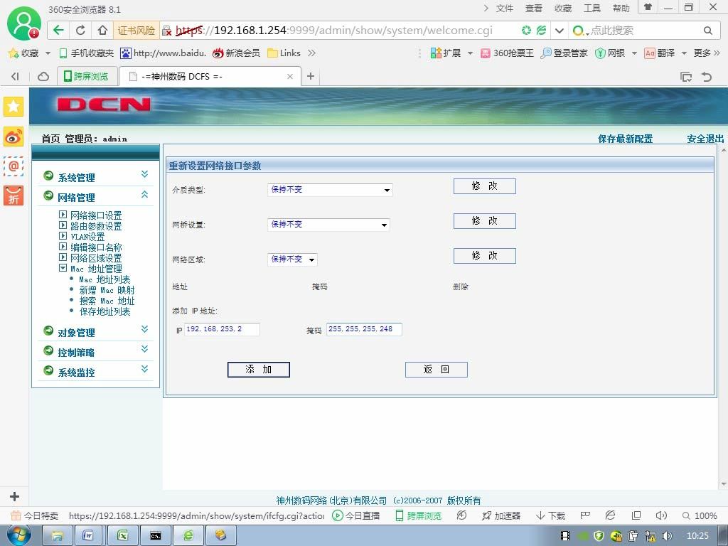Click 修改 button beside 网络区域
Screen dimensions: 728x546
[x=485, y=256]
